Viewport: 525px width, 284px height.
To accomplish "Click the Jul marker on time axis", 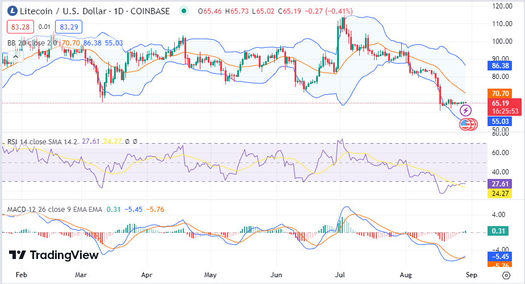I will tap(341, 274).
